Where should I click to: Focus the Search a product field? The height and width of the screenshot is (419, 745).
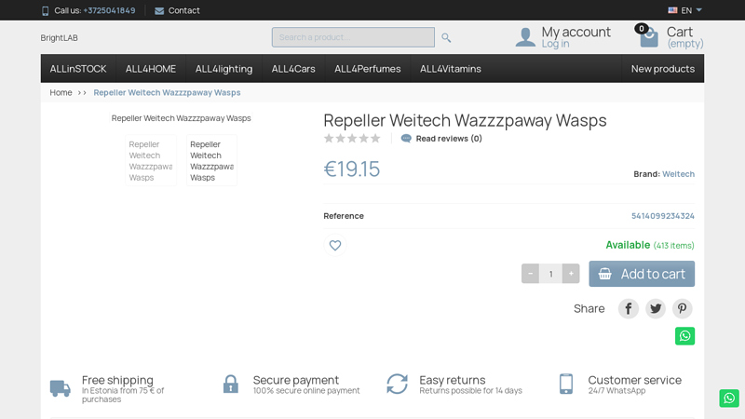click(353, 37)
